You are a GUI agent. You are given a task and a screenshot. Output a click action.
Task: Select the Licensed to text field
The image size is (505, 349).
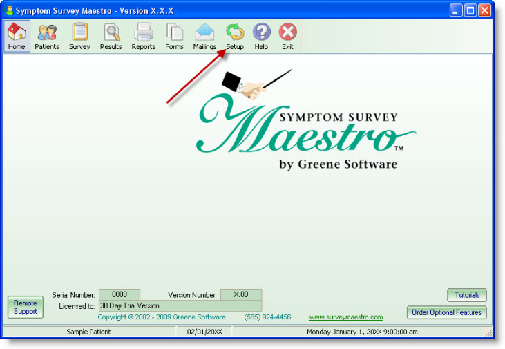point(180,305)
